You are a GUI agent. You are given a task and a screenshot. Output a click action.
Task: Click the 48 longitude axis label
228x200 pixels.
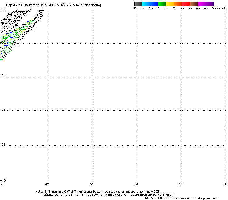[47, 184]
